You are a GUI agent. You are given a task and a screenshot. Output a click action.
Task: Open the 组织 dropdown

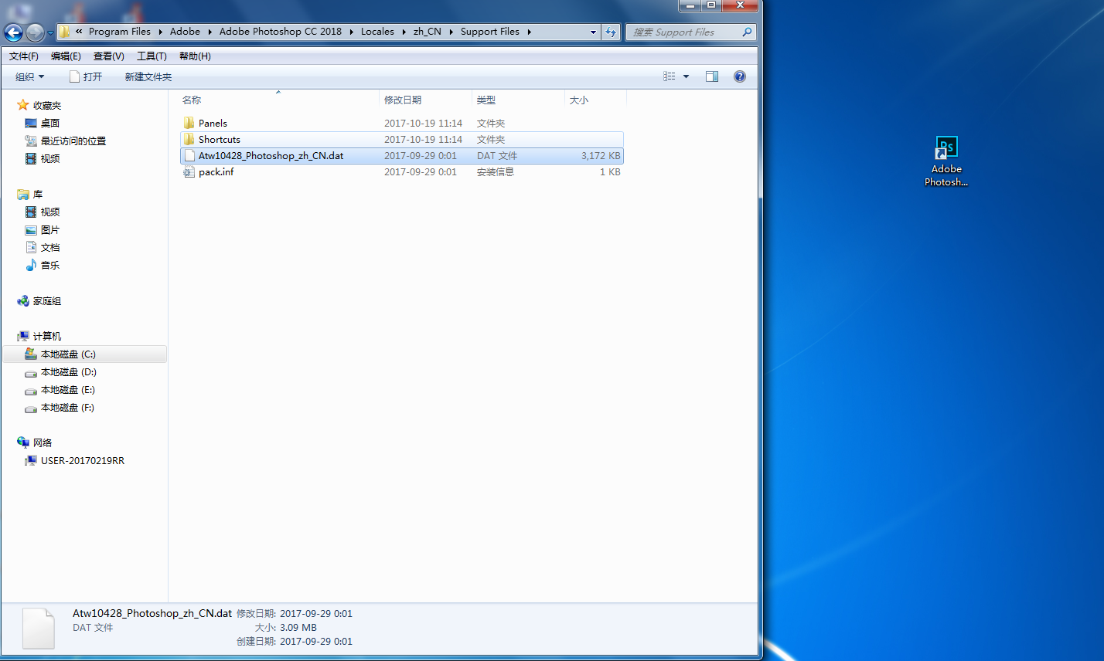(30, 76)
